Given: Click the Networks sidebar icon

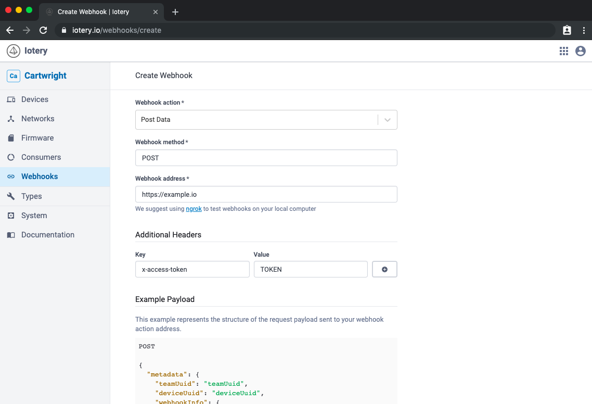Looking at the screenshot, I should click(11, 119).
